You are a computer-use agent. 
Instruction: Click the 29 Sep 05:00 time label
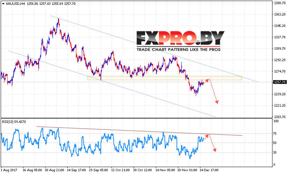tap(98, 170)
